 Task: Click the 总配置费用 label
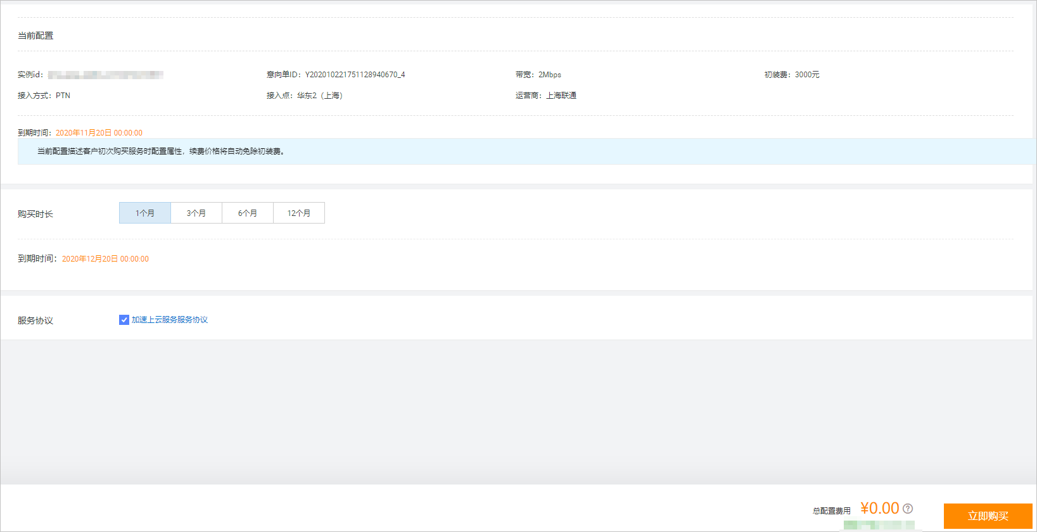[832, 510]
